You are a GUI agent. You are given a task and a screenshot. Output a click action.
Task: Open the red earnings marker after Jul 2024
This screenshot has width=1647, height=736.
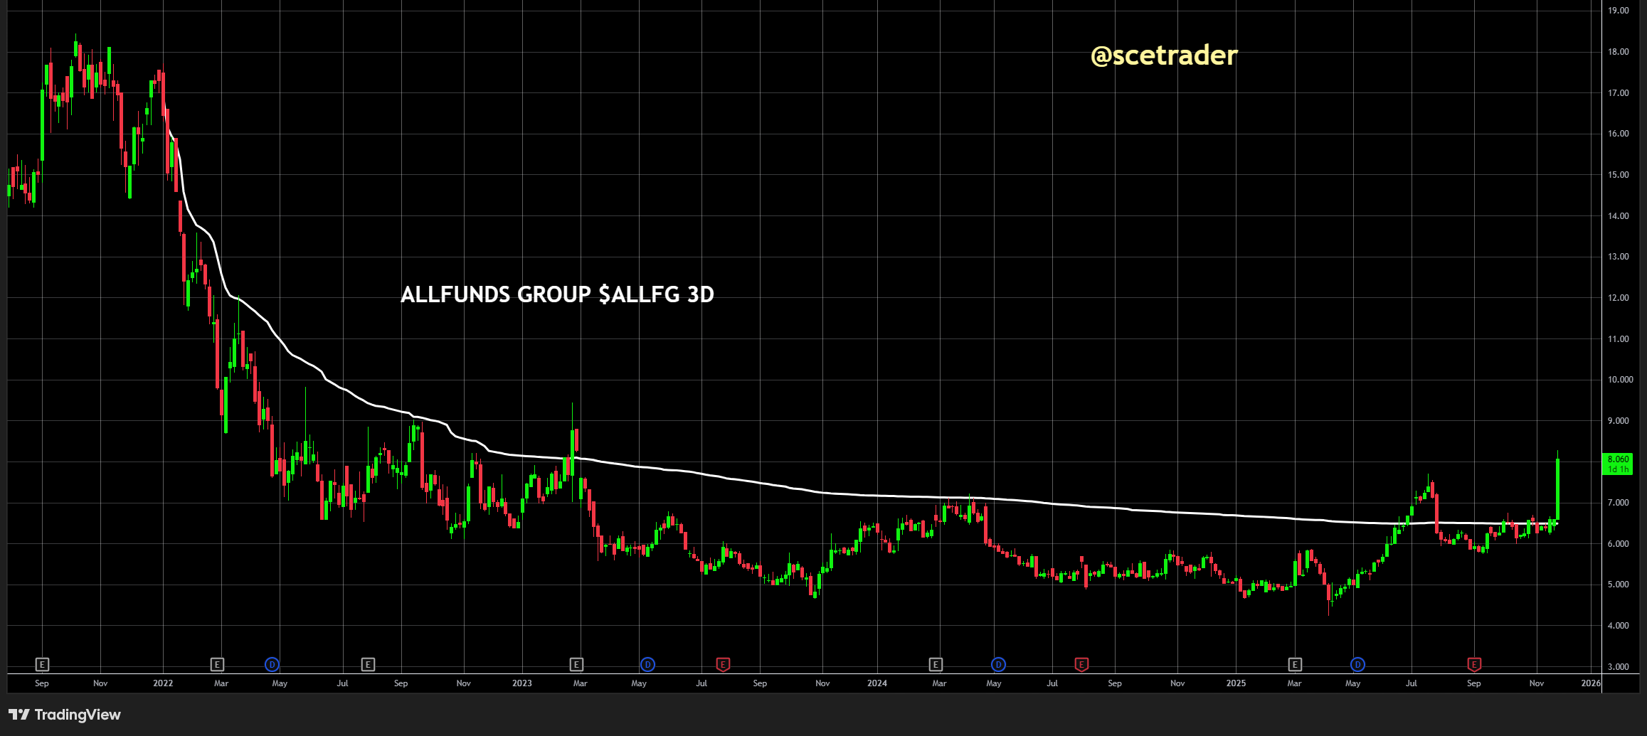(1081, 664)
